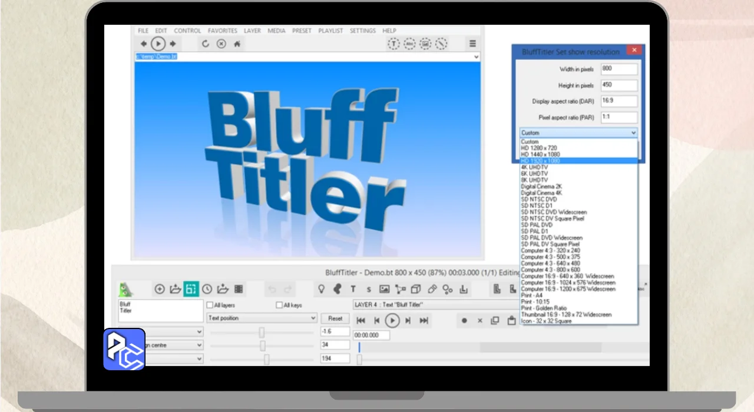Viewport: 754px width, 412px height.
Task: Expand the show file path dropdown
Action: (476, 57)
